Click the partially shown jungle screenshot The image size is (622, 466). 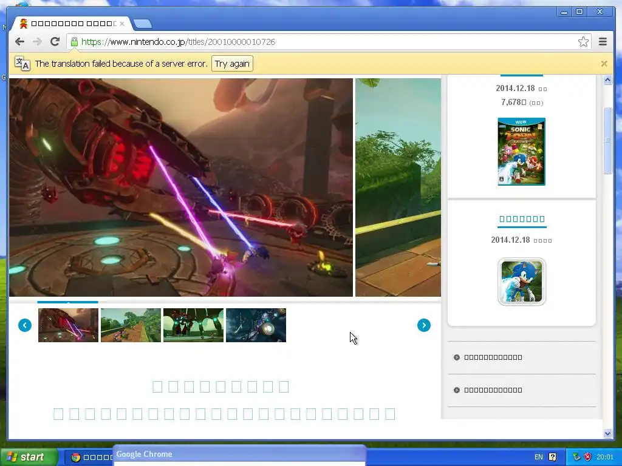pos(398,187)
